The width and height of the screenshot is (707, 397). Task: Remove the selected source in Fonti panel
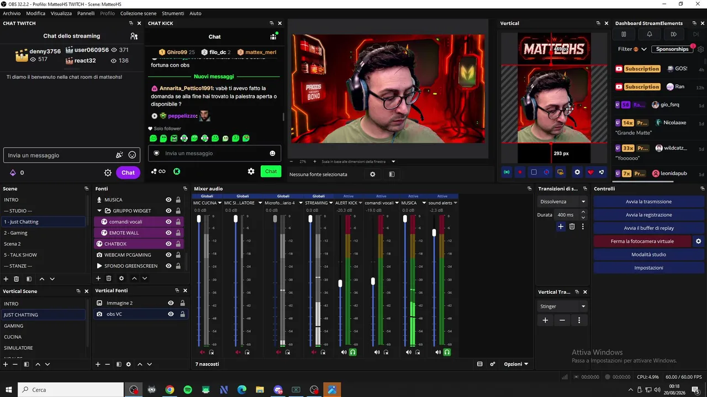[x=109, y=278]
